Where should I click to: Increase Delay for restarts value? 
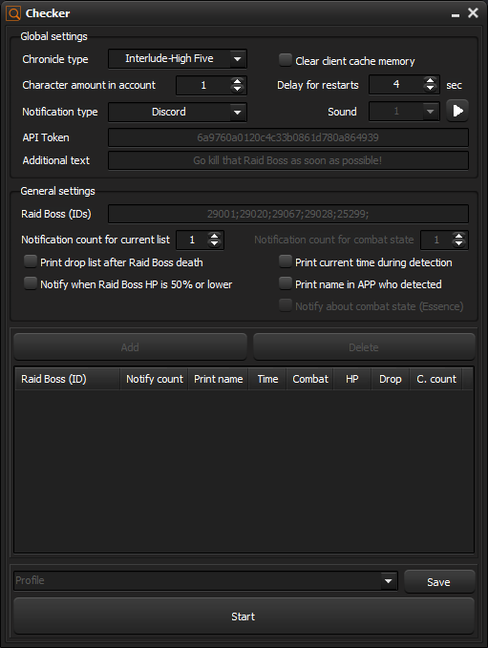coord(431,80)
